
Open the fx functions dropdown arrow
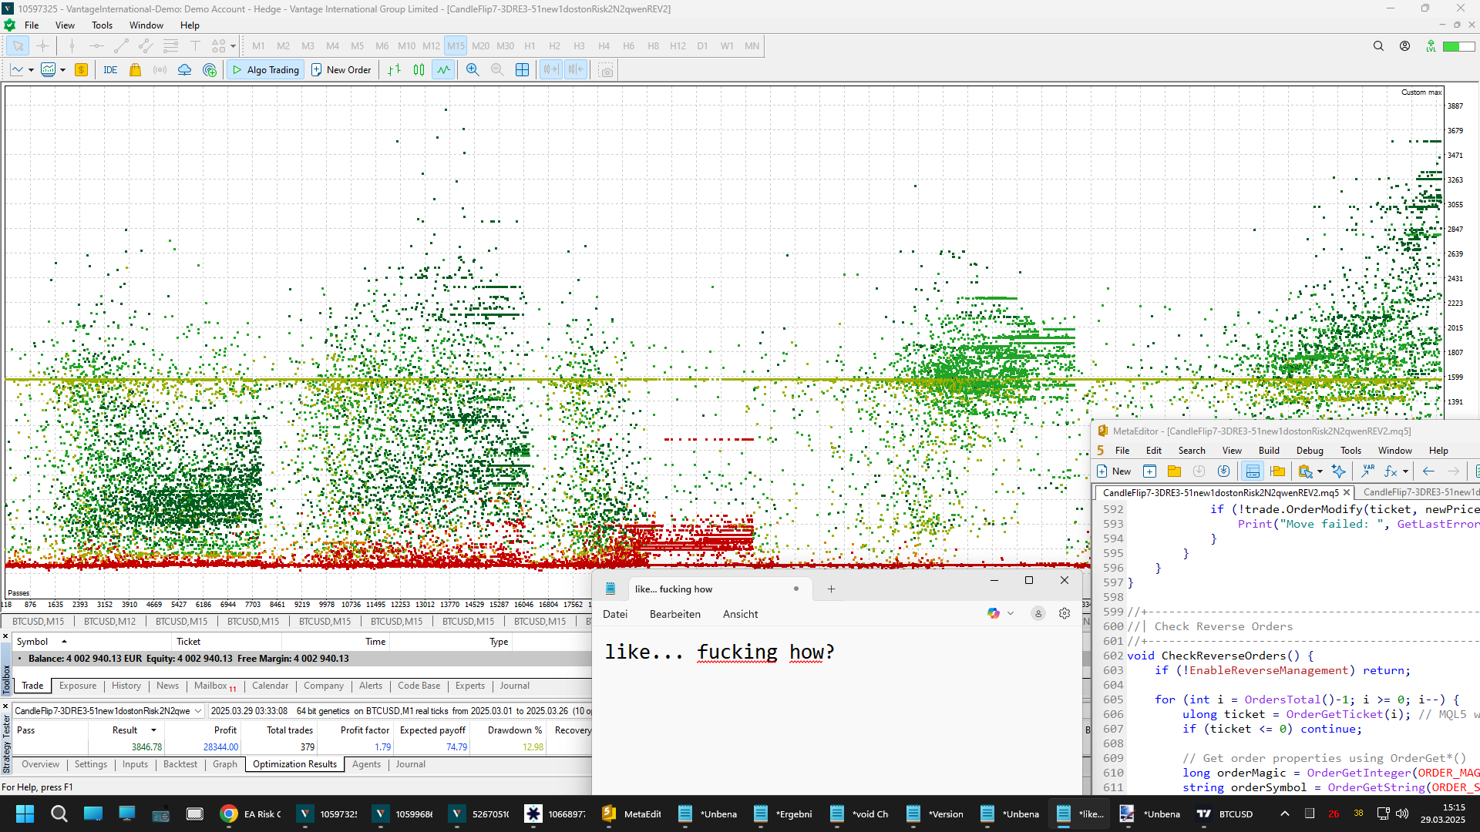tap(1405, 471)
